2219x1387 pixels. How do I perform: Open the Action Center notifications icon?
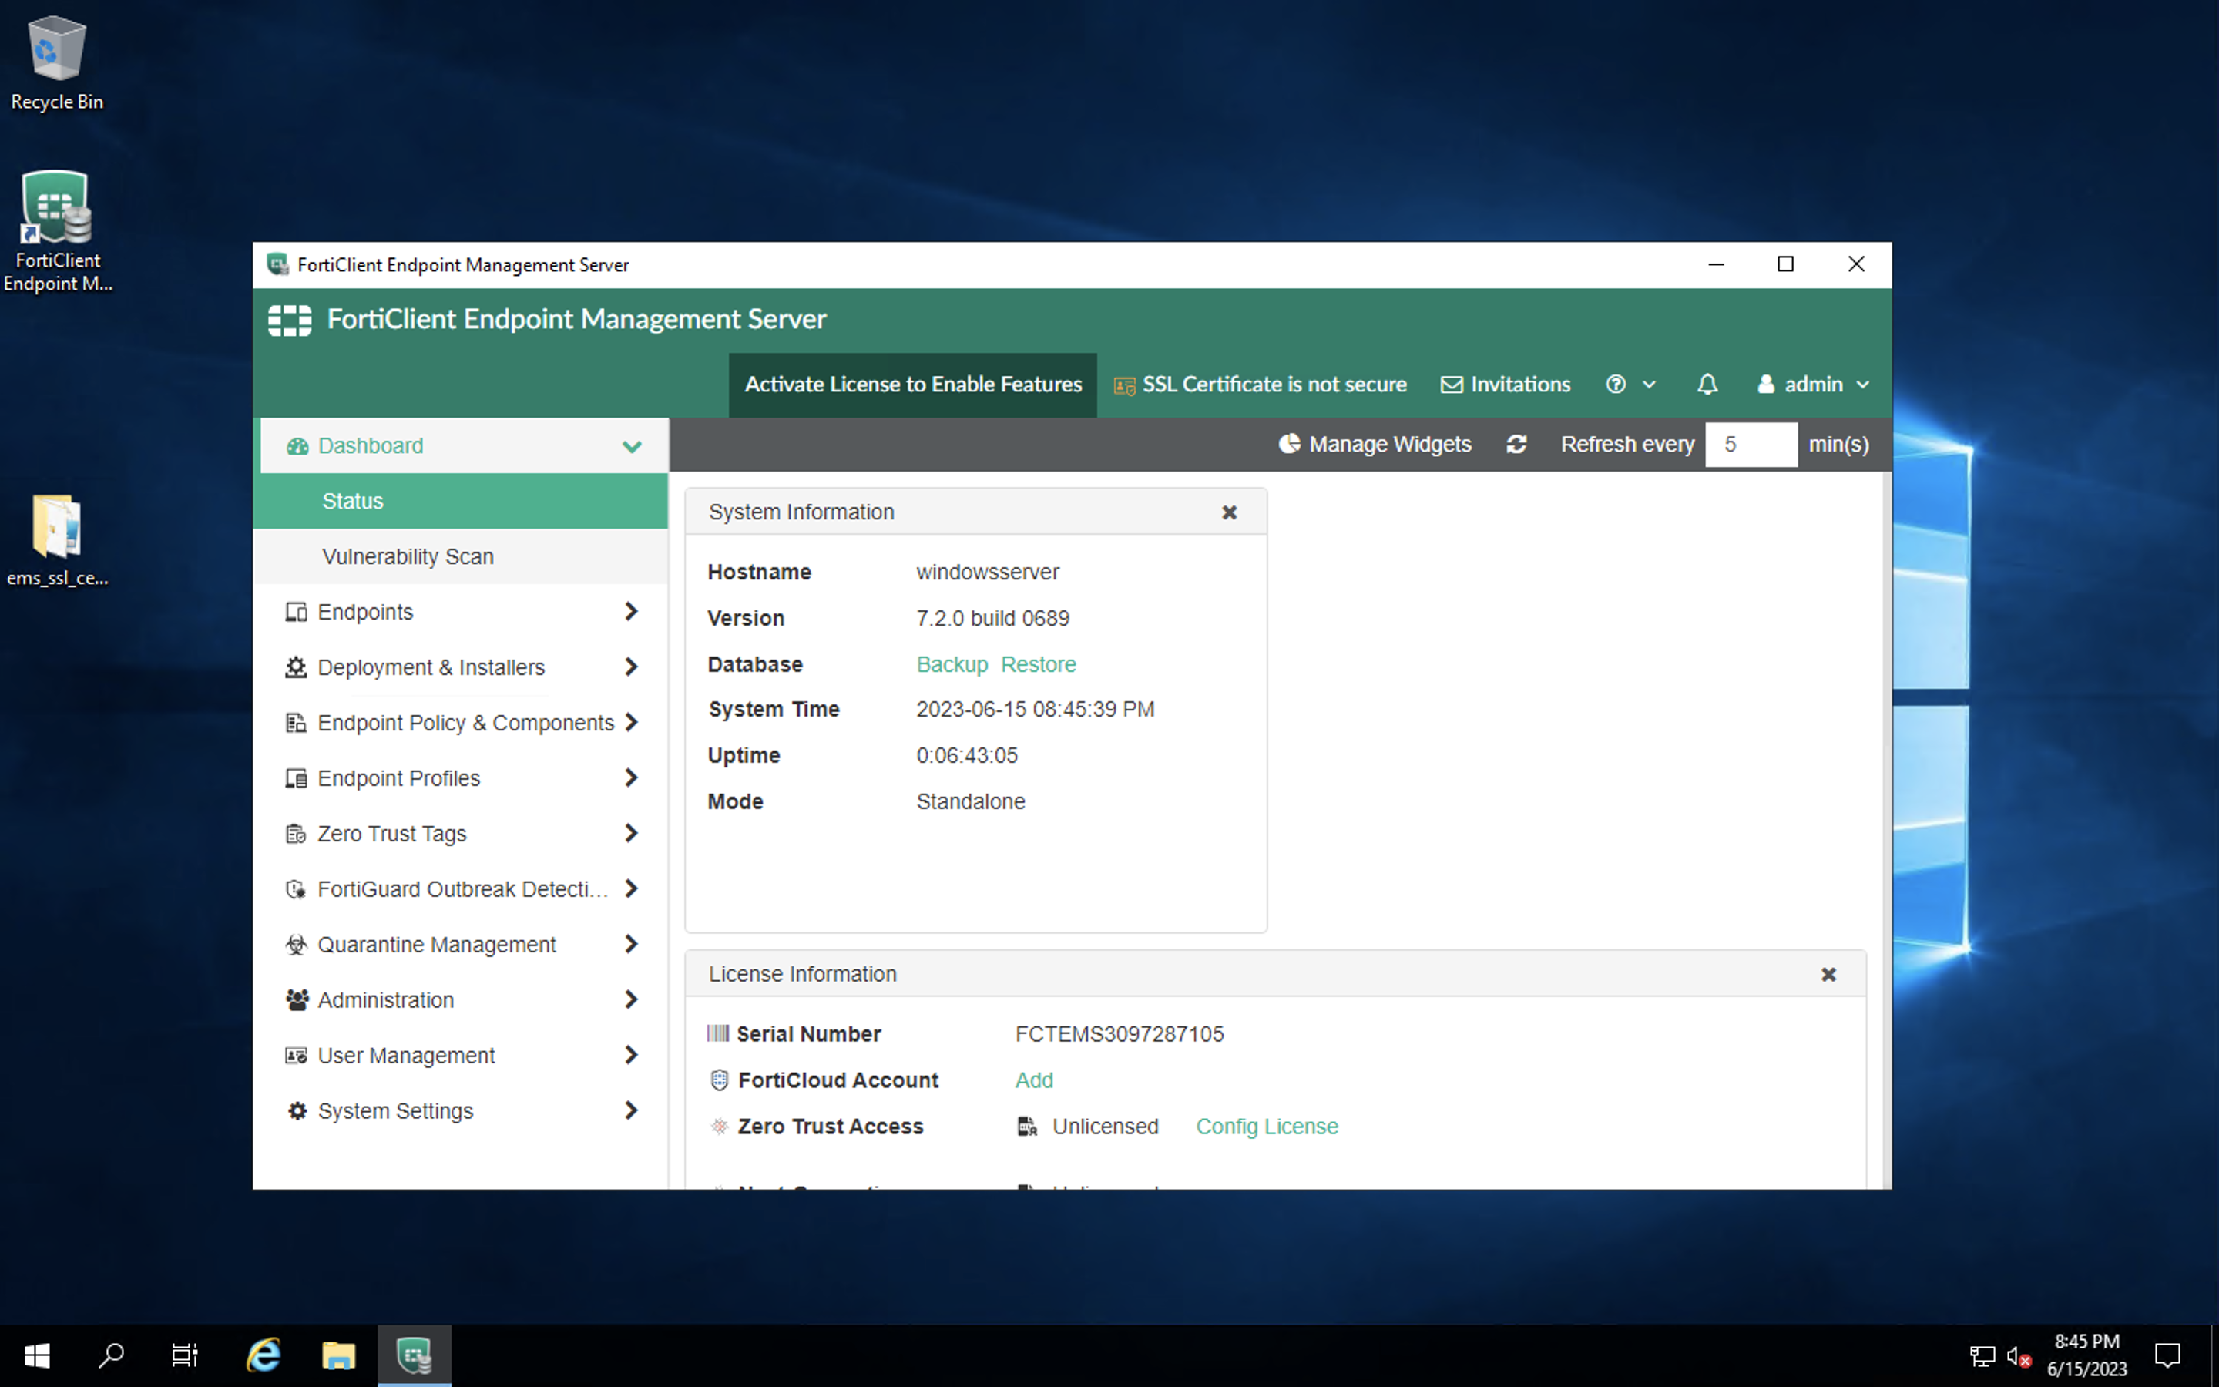pos(2167,1355)
